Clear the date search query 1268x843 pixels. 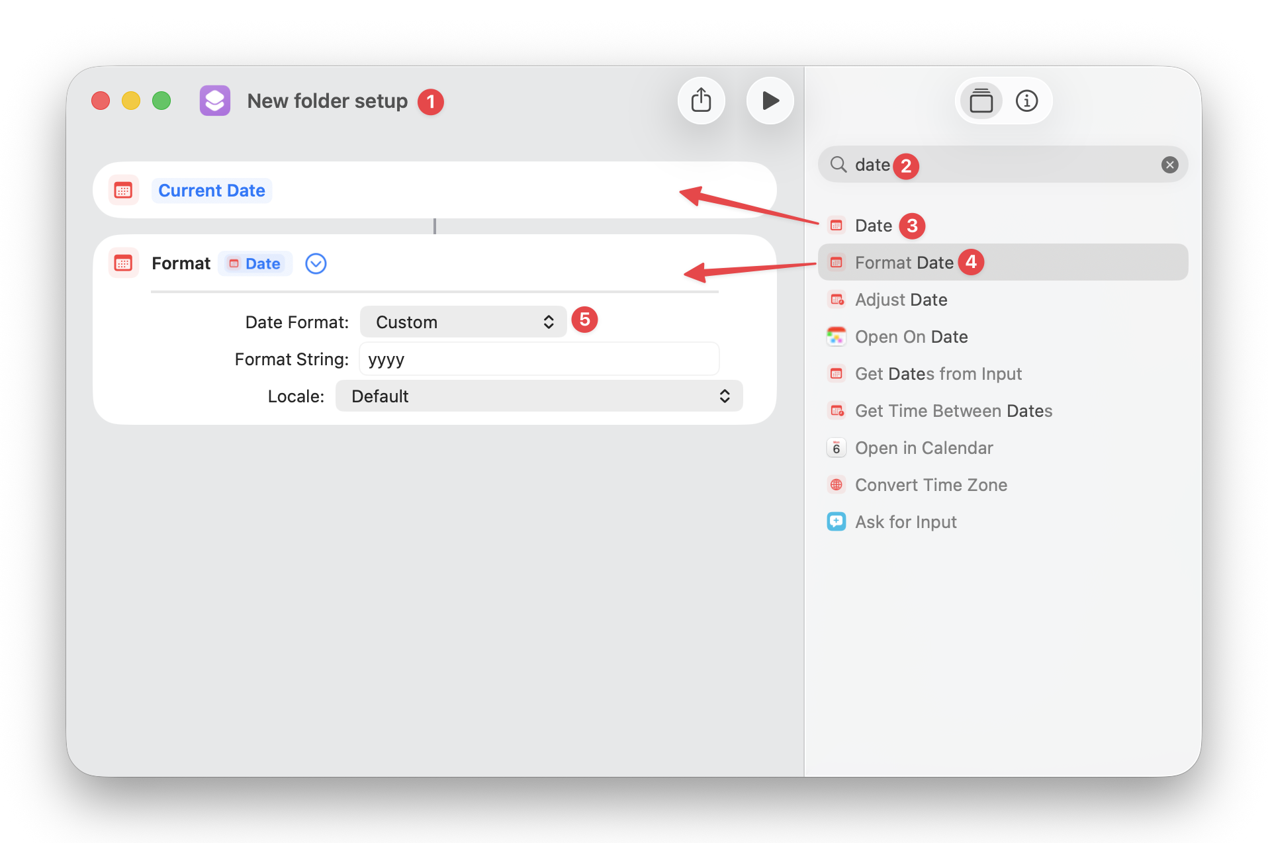click(1169, 165)
